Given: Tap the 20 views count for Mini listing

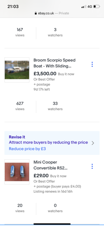Looking at the screenshot, I should [20, 208].
